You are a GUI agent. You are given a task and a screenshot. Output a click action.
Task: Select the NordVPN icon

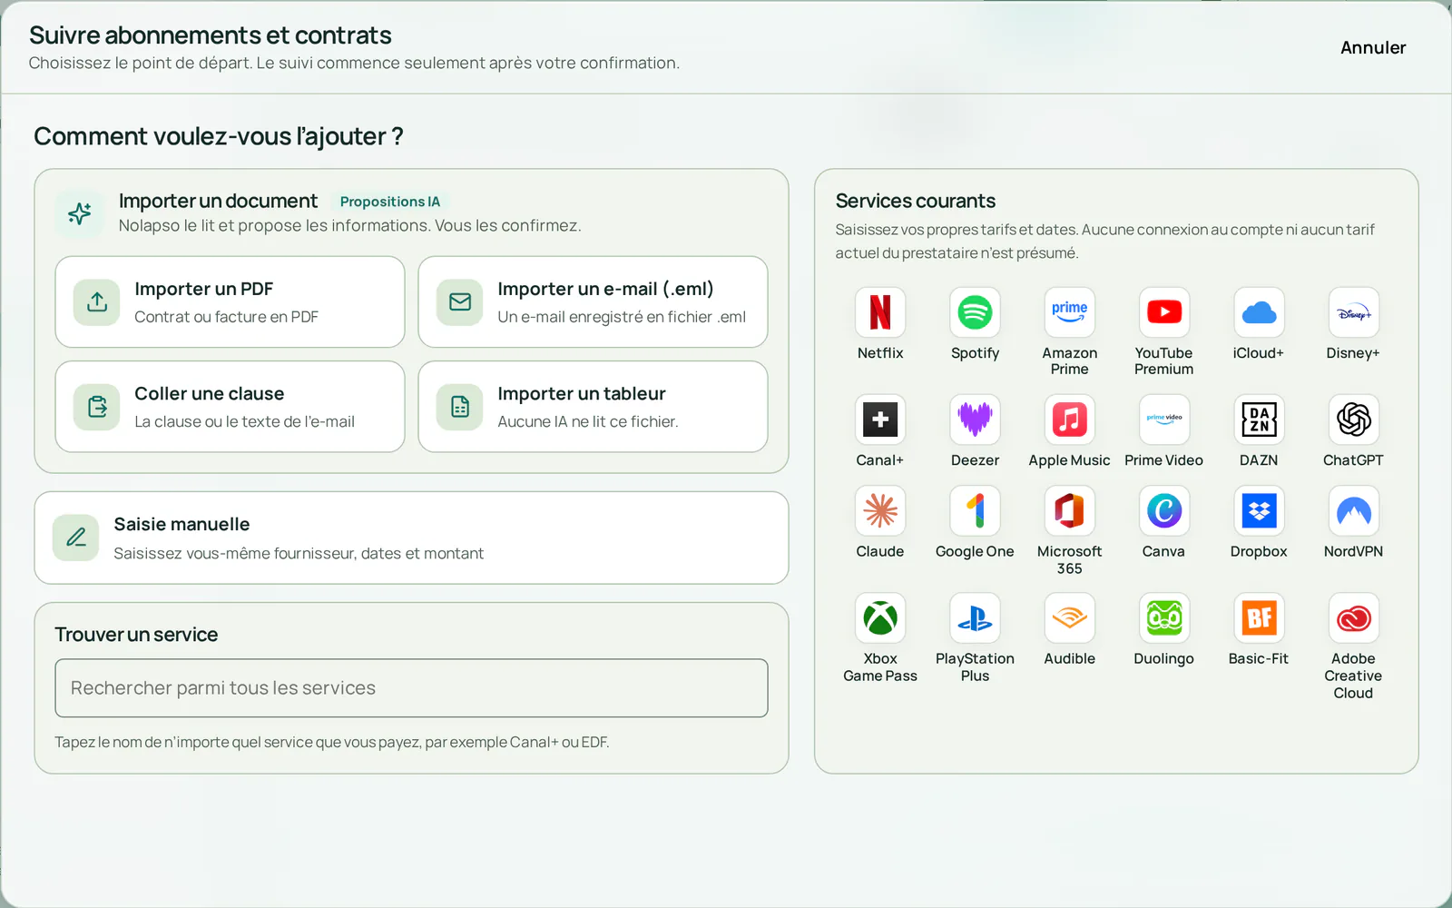(x=1353, y=510)
